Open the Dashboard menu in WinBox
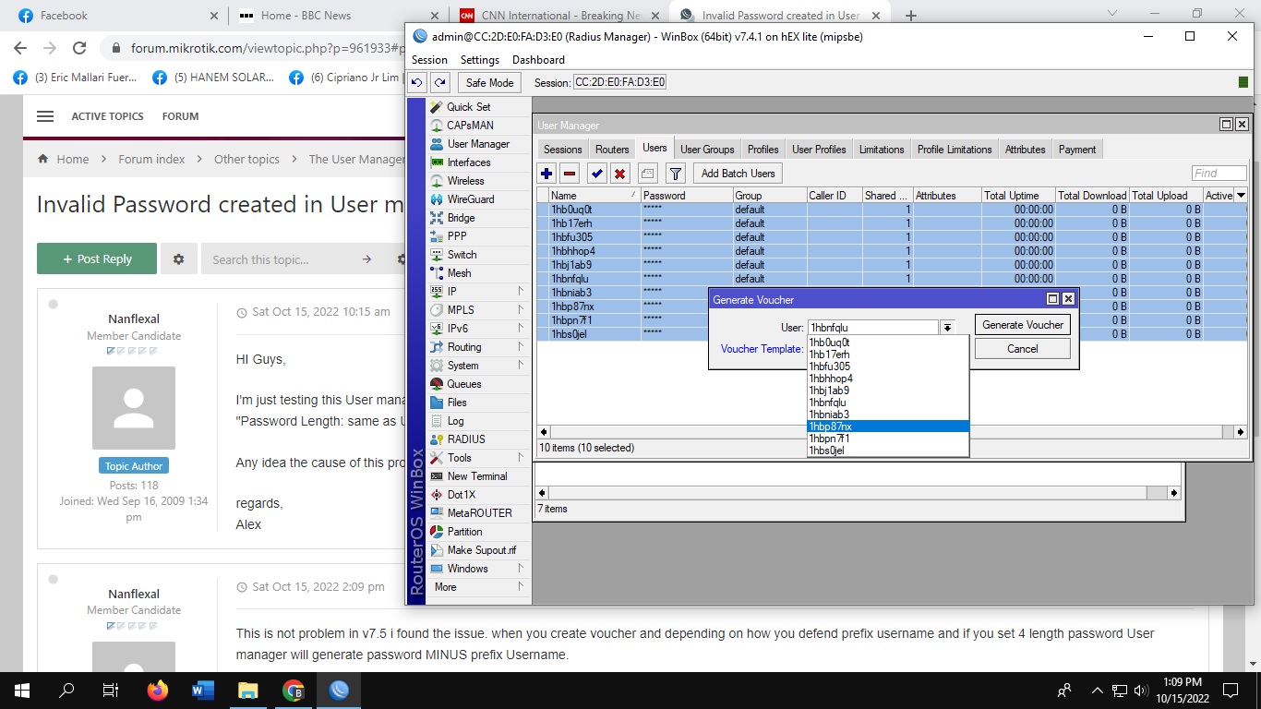This screenshot has height=709, width=1261. (538, 60)
